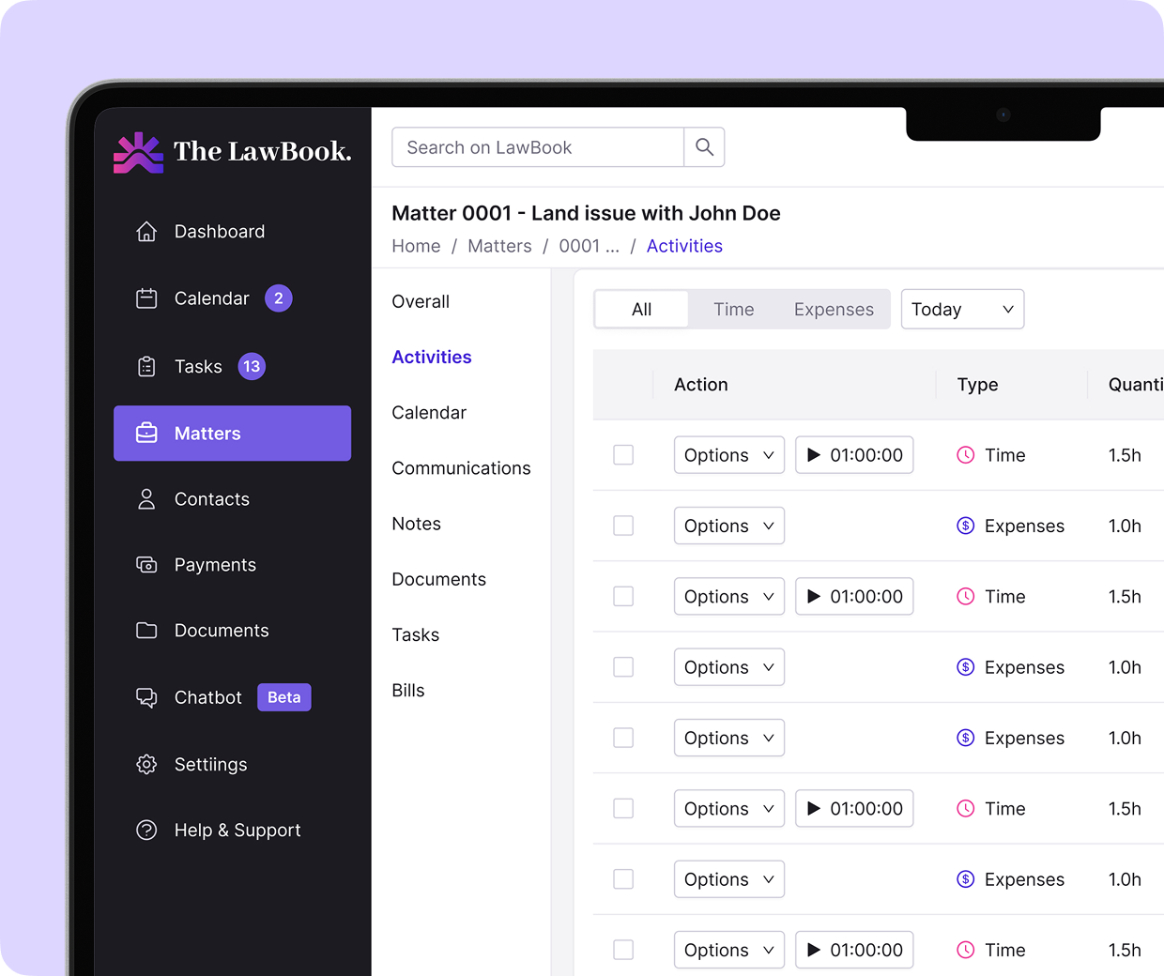
Task: Click the clock icon in the third row
Action: coord(965,596)
